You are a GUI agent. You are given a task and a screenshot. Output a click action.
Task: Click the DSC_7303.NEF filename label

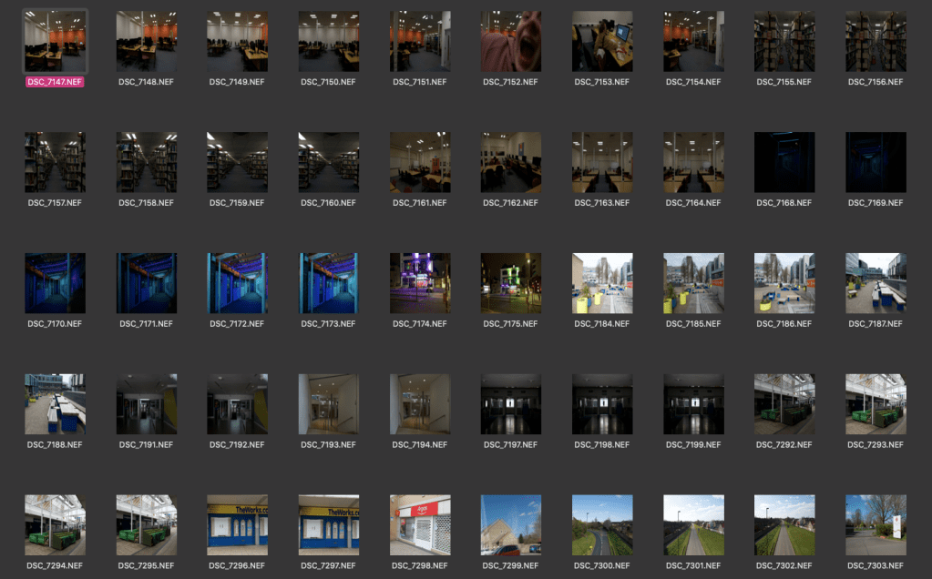pos(876,566)
